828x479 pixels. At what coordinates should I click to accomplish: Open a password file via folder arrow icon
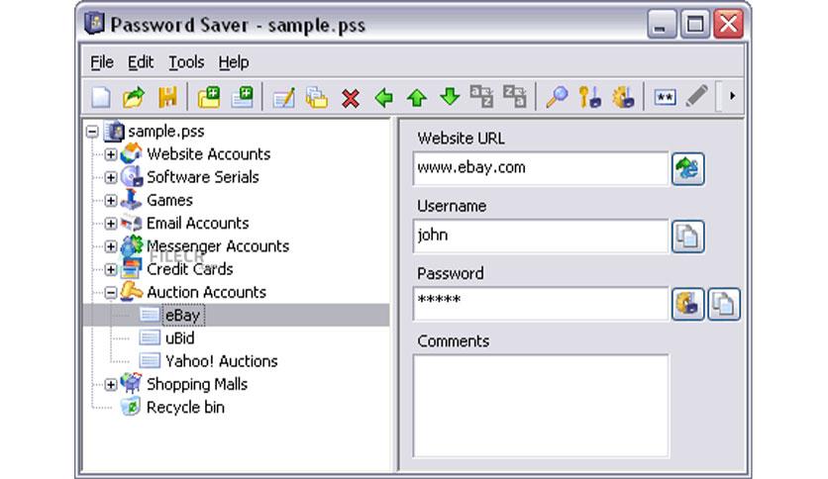(134, 97)
